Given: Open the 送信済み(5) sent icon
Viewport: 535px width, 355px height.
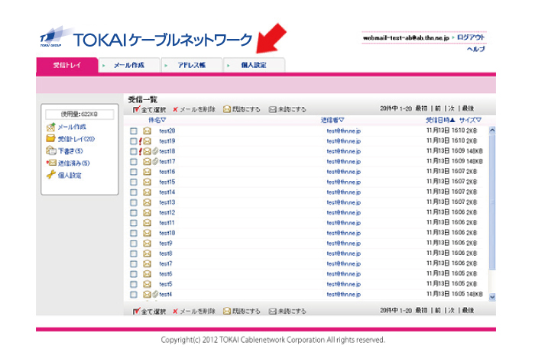Looking at the screenshot, I should point(51,163).
